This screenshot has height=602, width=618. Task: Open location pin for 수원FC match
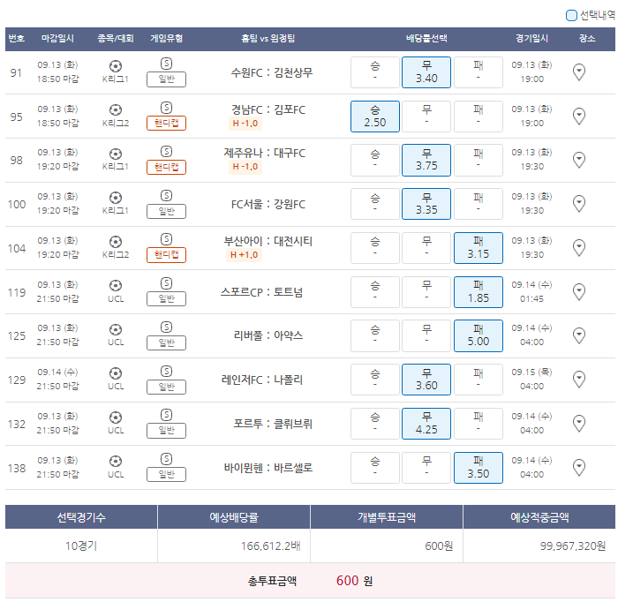579,72
